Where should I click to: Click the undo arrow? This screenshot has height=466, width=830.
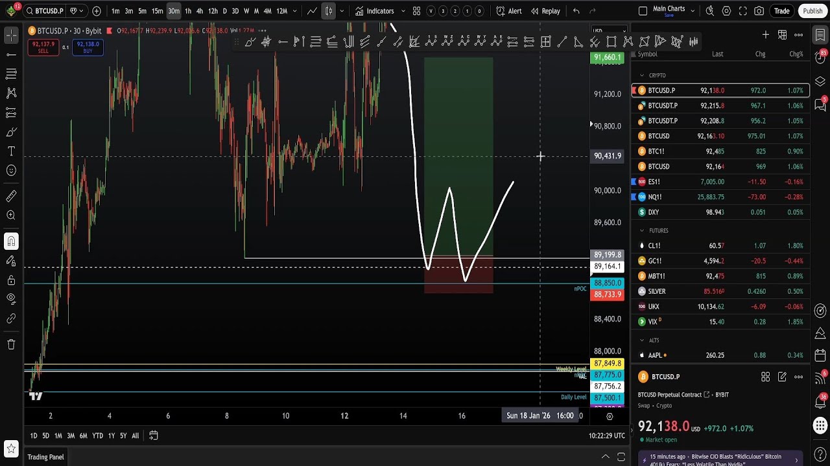[x=576, y=11]
